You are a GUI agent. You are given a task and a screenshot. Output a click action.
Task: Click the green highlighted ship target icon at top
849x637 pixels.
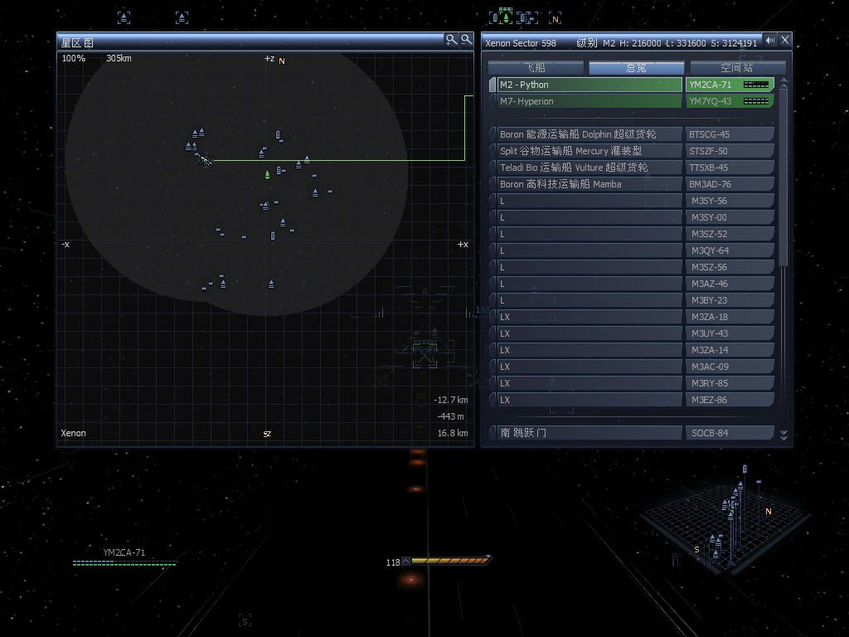tap(505, 17)
